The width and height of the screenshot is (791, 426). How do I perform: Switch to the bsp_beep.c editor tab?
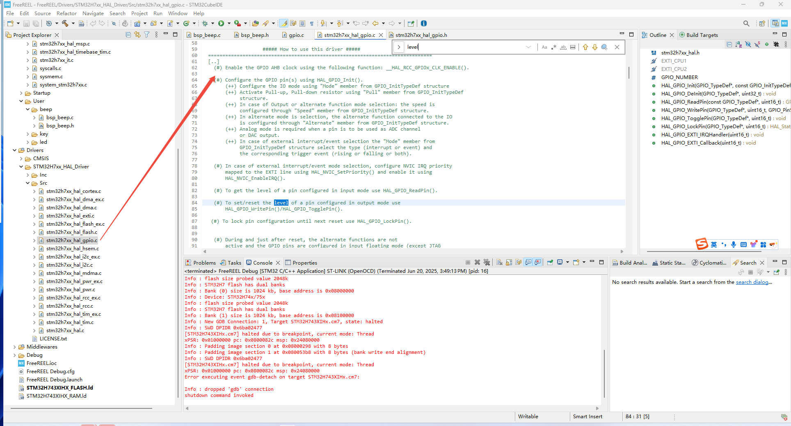tap(206, 35)
